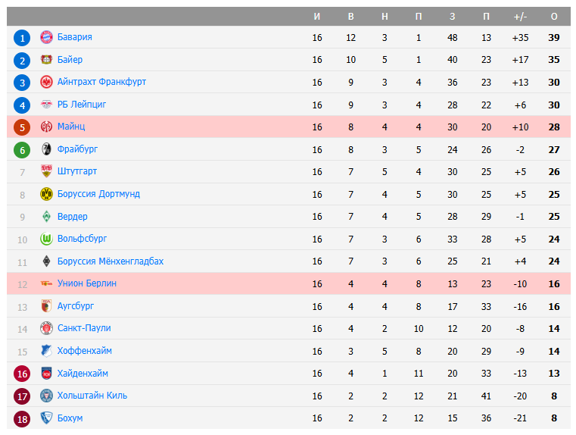Click the Union Berlin club crest
This screenshot has height=435, width=576.
pyautogui.click(x=46, y=283)
